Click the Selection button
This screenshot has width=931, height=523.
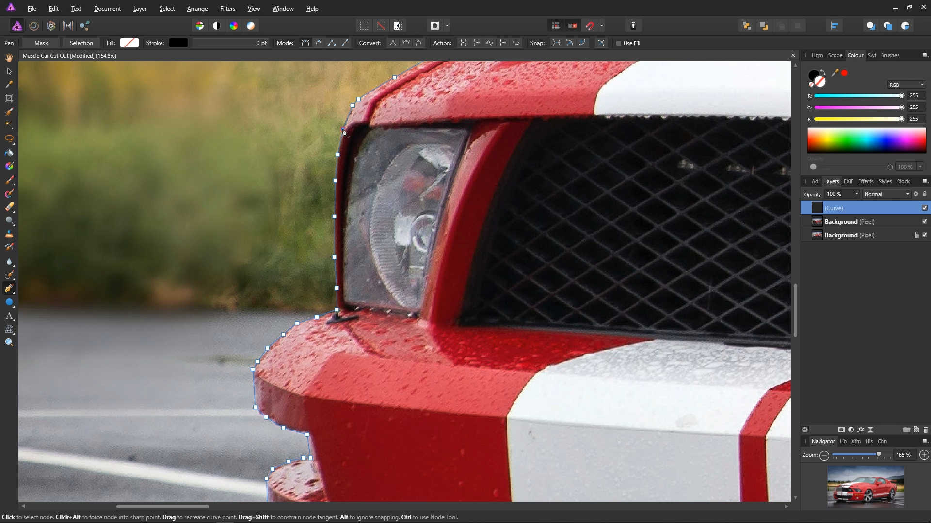pyautogui.click(x=81, y=43)
